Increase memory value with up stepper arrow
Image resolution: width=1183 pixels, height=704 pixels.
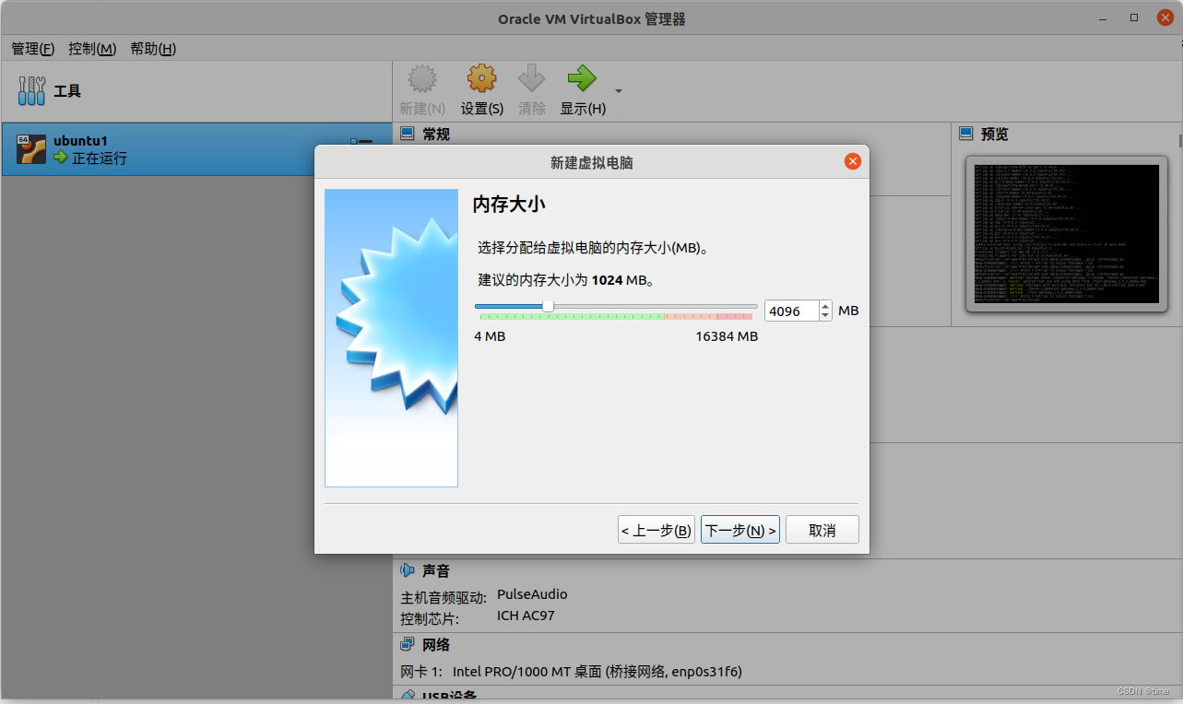click(825, 306)
